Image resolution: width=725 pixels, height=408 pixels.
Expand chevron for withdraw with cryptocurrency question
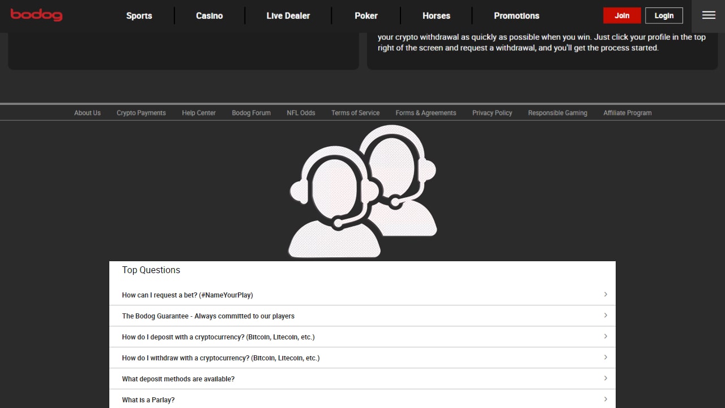pyautogui.click(x=605, y=358)
